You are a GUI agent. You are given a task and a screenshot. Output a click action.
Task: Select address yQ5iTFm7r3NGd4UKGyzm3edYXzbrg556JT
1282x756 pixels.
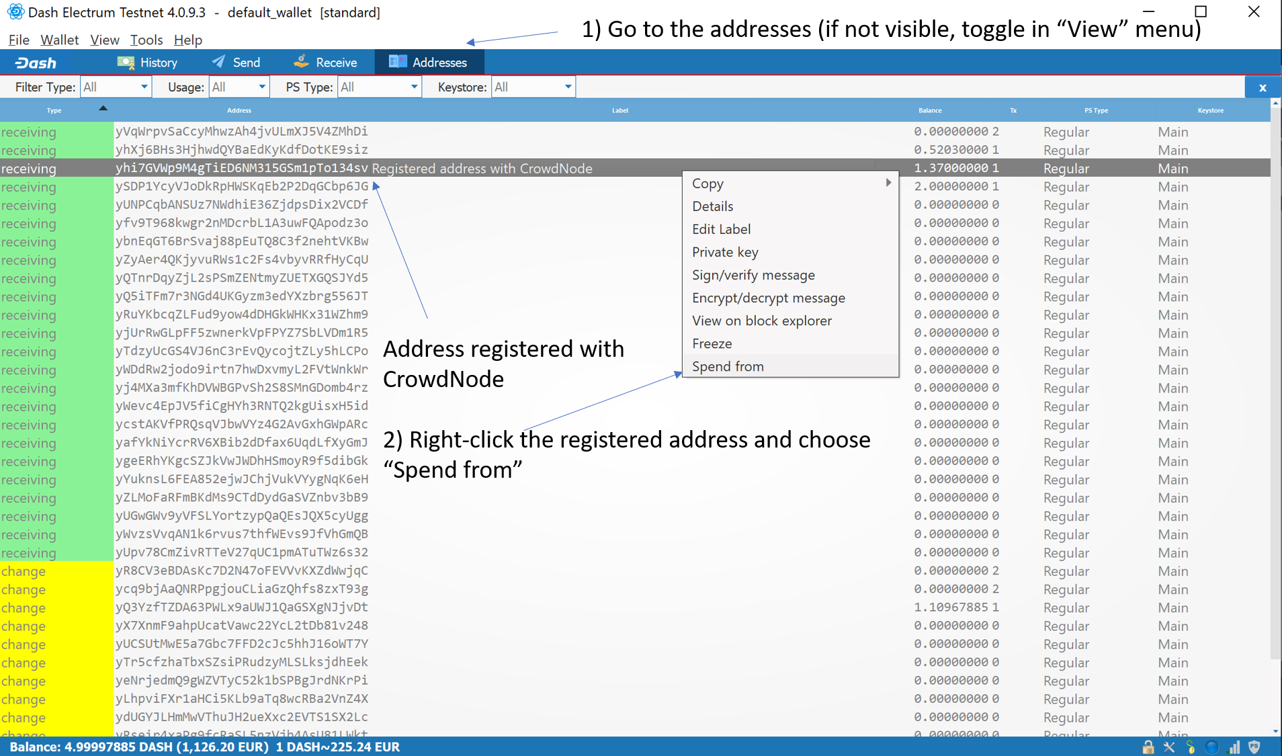(241, 296)
